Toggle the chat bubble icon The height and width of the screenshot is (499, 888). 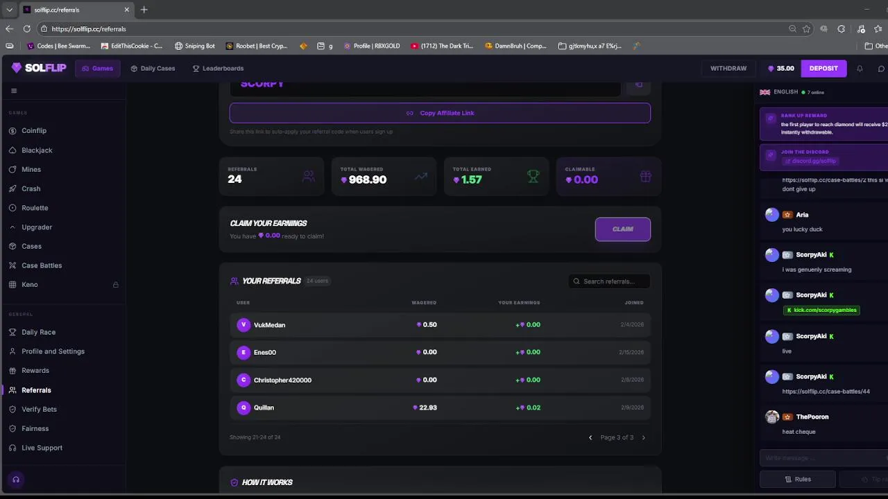click(x=881, y=69)
